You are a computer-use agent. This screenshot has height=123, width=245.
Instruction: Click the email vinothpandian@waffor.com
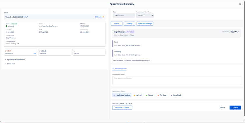[48, 26]
